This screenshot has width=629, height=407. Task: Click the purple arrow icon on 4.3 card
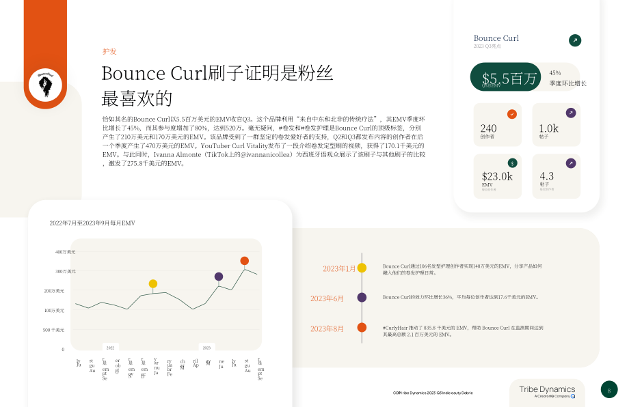pos(571,163)
